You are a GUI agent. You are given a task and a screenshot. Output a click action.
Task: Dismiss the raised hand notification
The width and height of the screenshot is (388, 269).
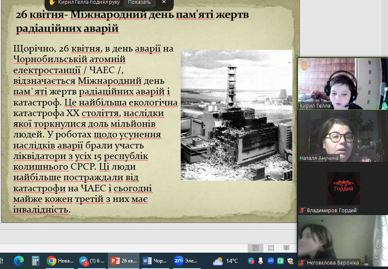pyautogui.click(x=164, y=2)
